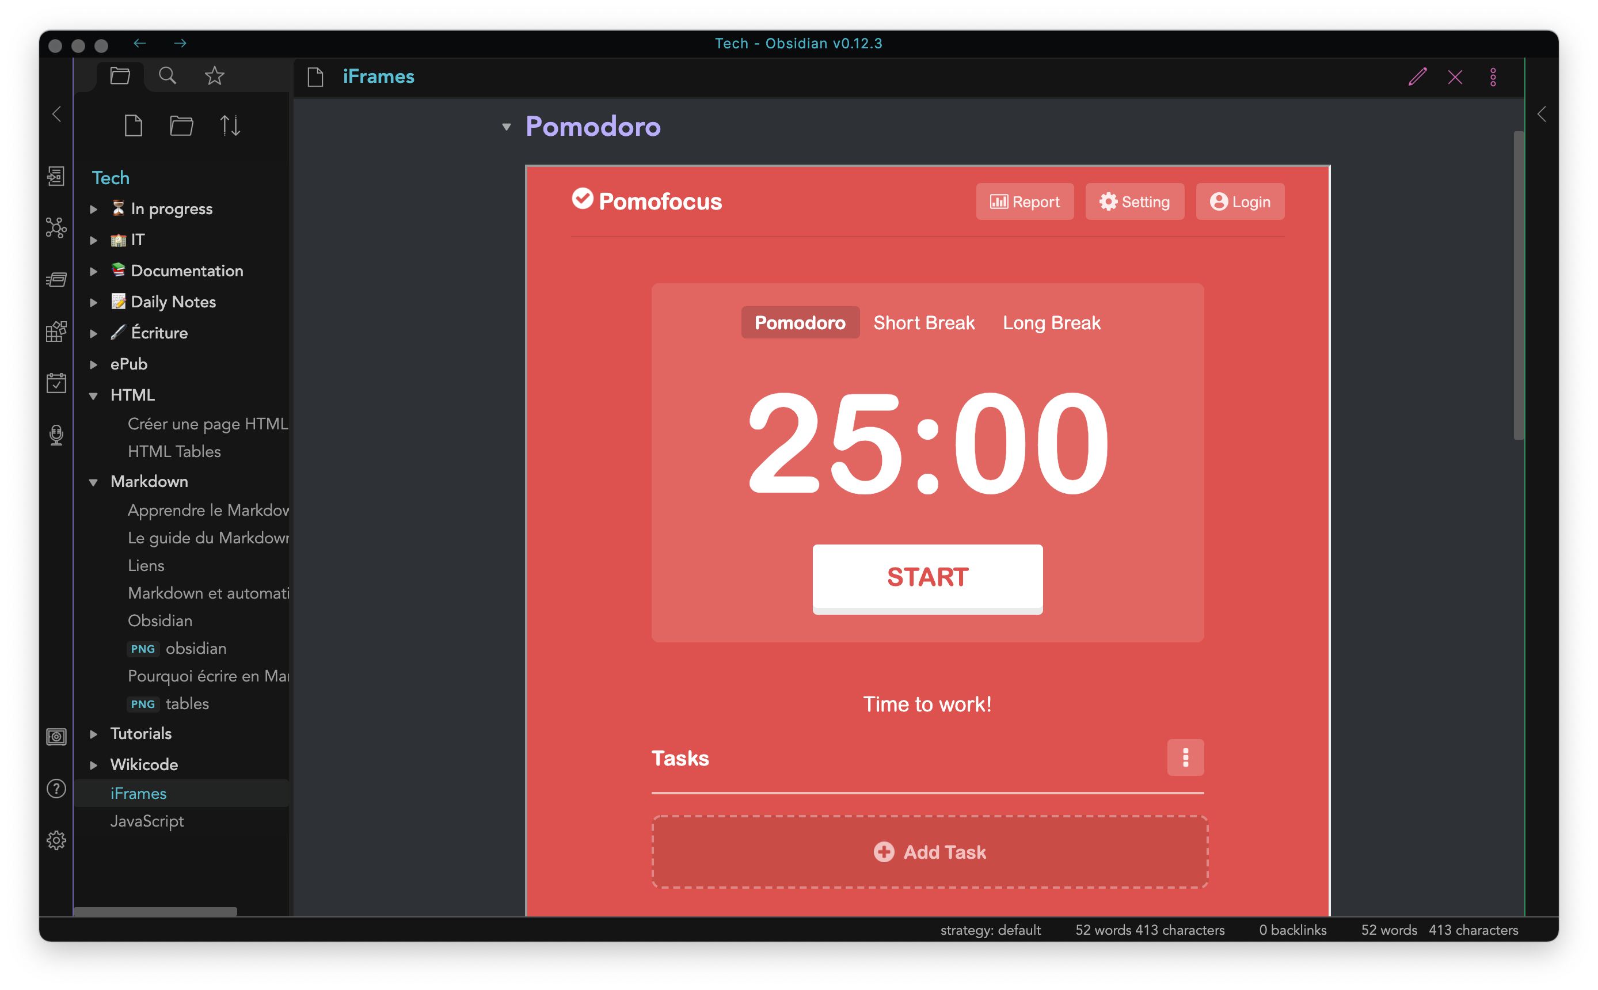This screenshot has width=1598, height=990.
Task: Switch to Long Break tab
Action: (1051, 322)
